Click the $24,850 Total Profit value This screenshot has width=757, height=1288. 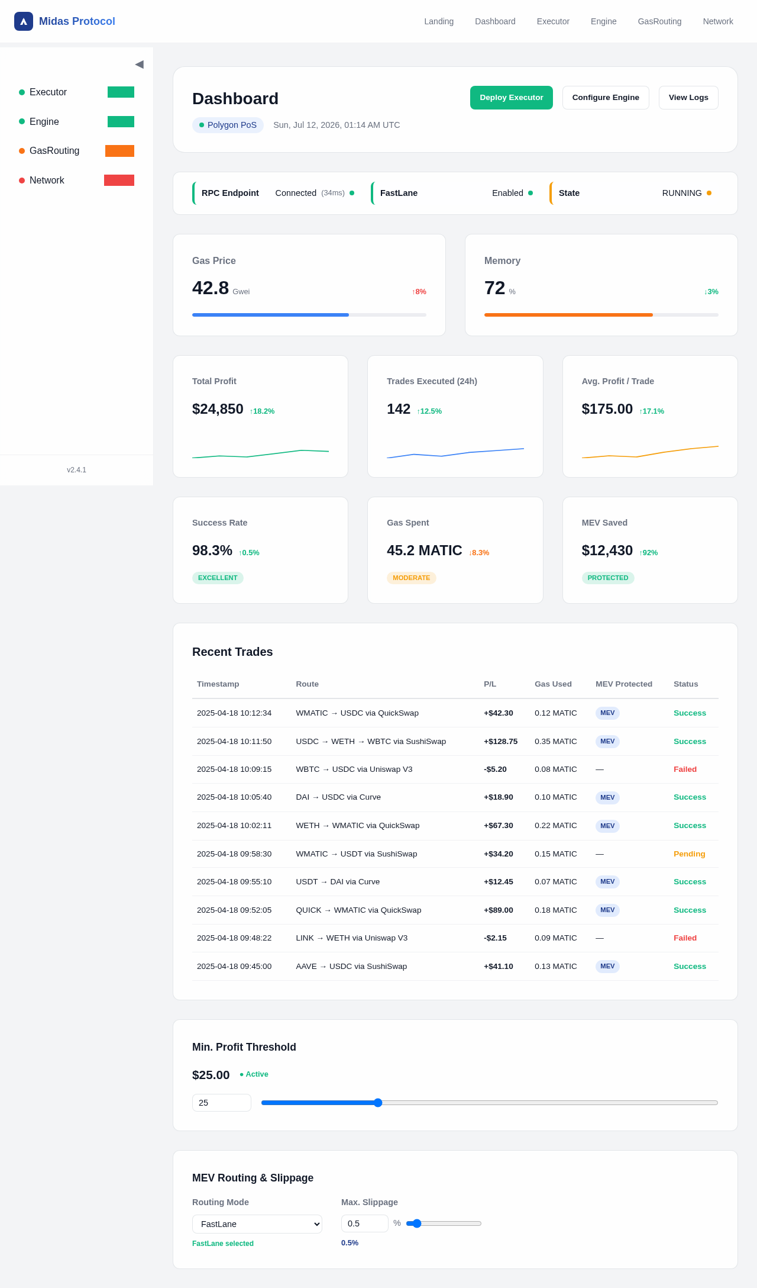coord(218,409)
